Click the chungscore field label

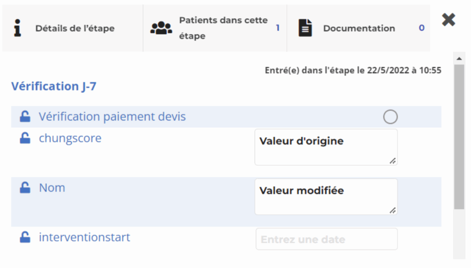[70, 138]
